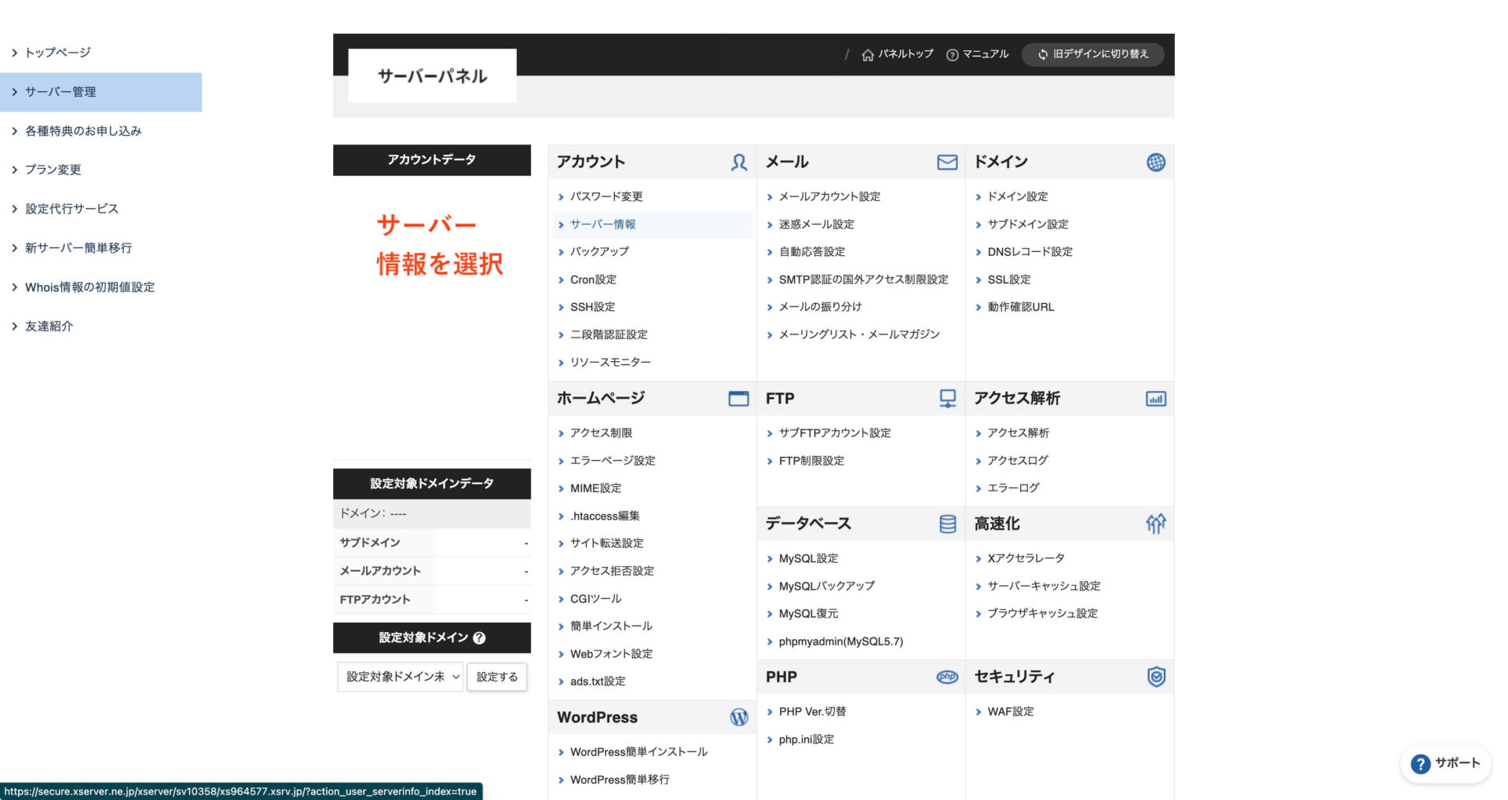Open the アクセス制限 link
Viewport: 1508px width, 800px height.
point(601,433)
